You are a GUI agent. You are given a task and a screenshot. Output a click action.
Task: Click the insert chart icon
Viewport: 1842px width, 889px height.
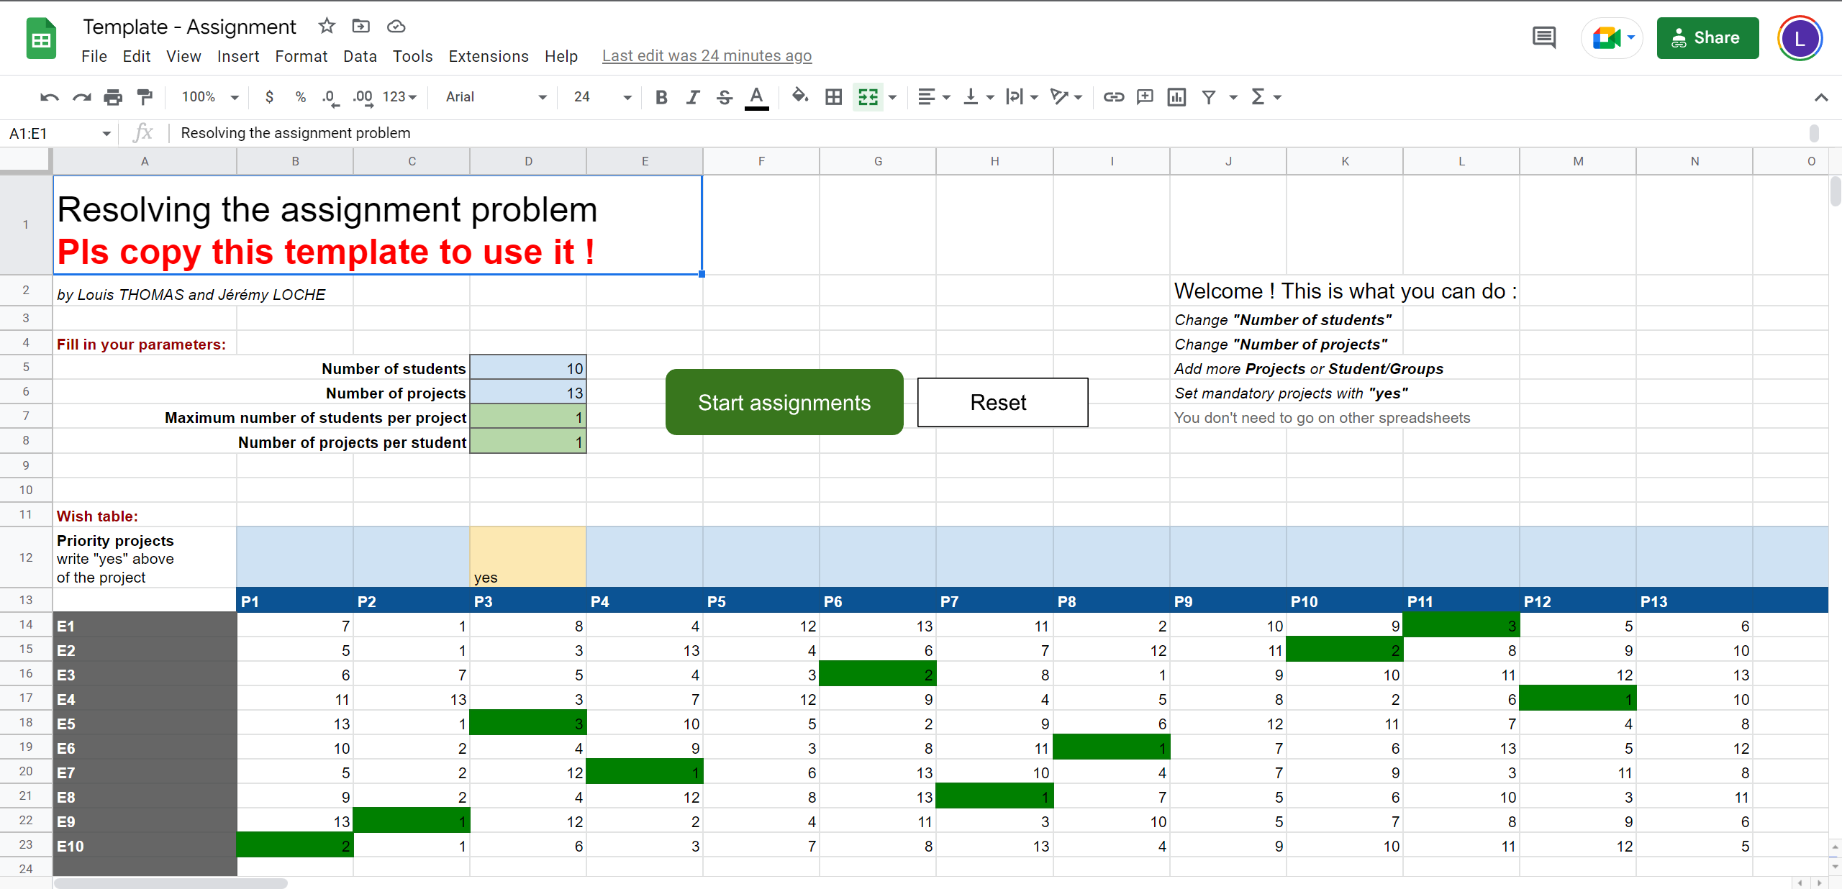(x=1176, y=97)
